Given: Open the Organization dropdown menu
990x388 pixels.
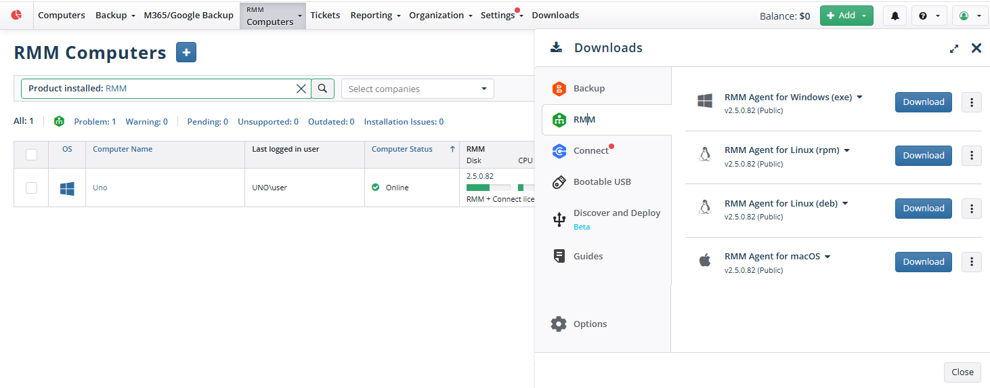Looking at the screenshot, I should click(441, 16).
